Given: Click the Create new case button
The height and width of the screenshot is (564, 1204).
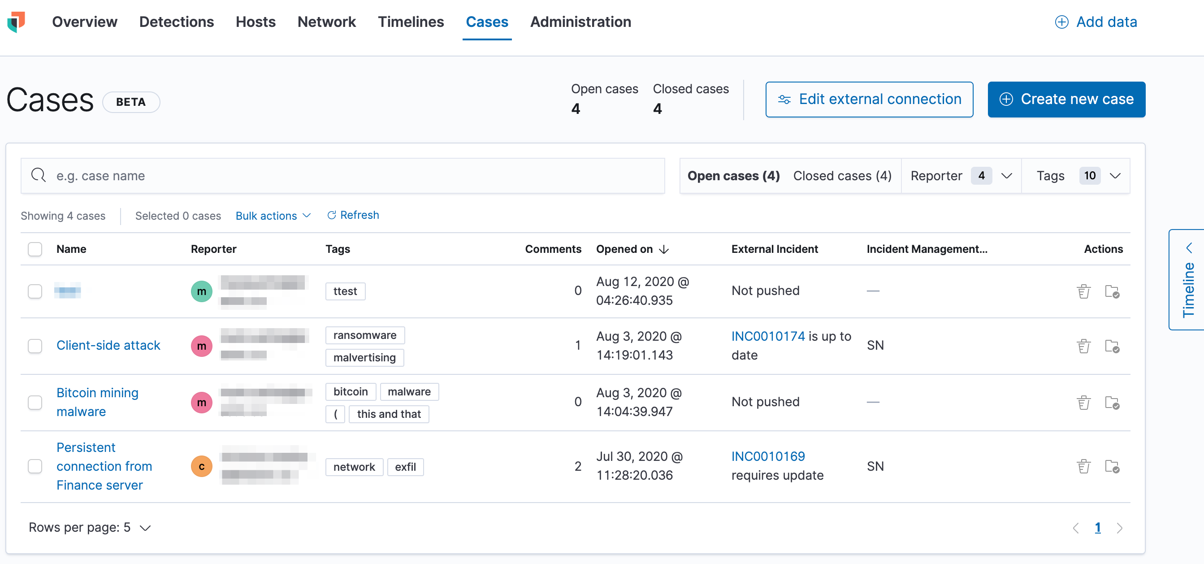Looking at the screenshot, I should [1066, 99].
